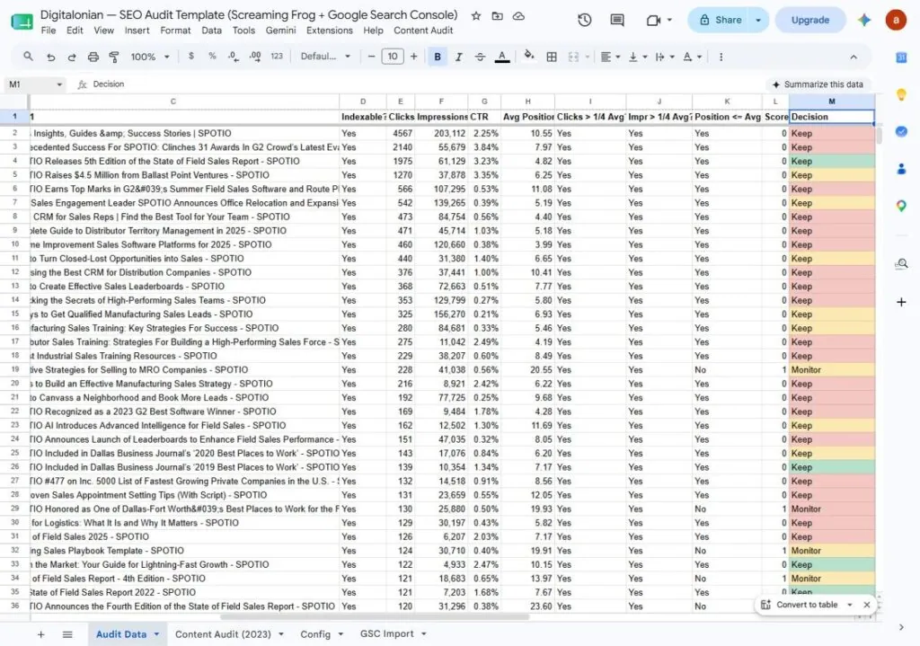Click the Upgrade button
The width and height of the screenshot is (920, 646).
(809, 20)
